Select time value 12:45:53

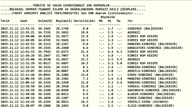coord(27,44)
